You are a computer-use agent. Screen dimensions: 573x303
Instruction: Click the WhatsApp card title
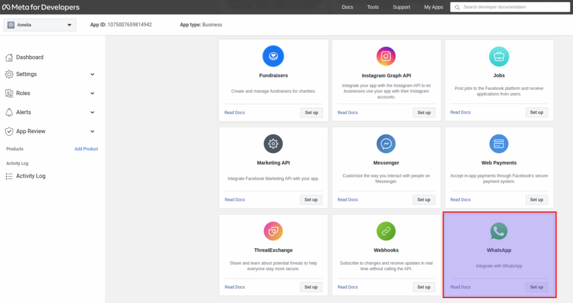click(499, 250)
